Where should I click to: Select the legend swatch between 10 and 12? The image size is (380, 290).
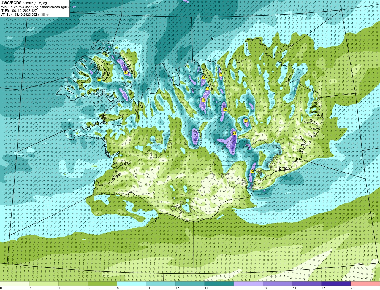(161, 284)
